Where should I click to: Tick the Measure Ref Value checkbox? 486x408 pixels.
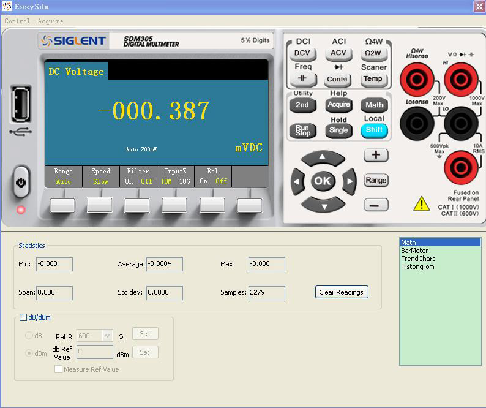coord(59,369)
